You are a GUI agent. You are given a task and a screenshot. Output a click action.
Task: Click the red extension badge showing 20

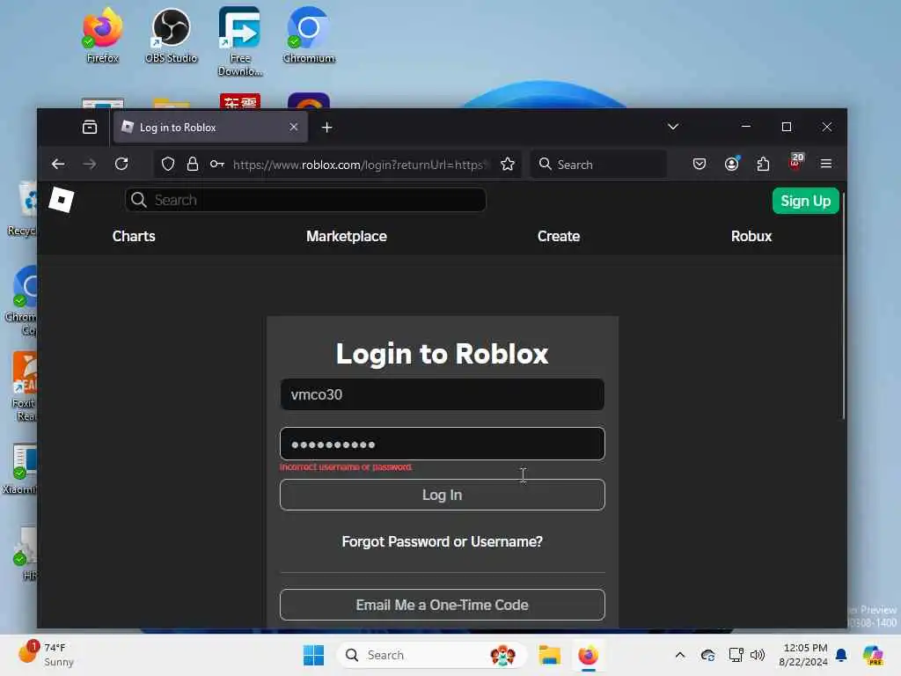coord(795,162)
